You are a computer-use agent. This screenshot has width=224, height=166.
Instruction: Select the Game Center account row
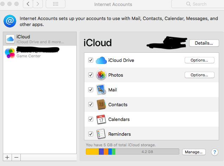tap(40, 52)
